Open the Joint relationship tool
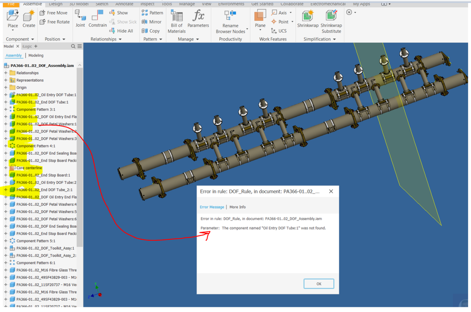The height and width of the screenshot is (312, 471). [x=80, y=19]
